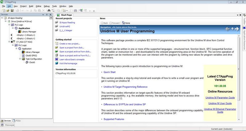Click the Logout gear icon in toolbar

pos(85,10)
